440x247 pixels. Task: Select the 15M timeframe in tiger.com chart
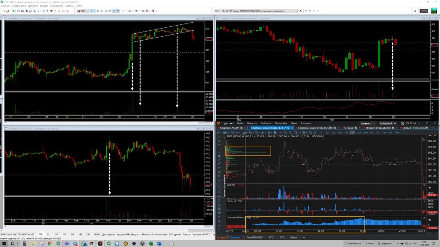359,132
